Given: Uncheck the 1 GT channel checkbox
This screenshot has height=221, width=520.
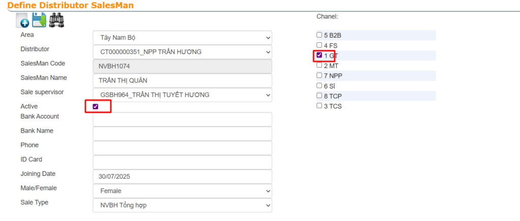Looking at the screenshot, I should [x=319, y=55].
